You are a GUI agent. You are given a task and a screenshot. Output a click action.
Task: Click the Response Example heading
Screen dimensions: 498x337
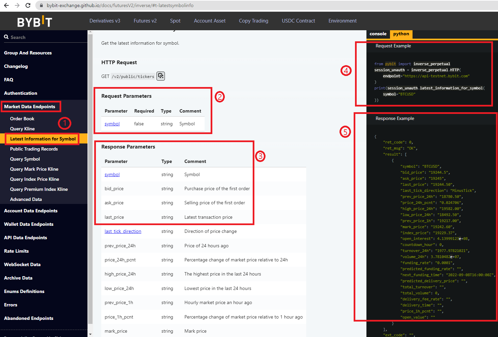click(x=395, y=118)
